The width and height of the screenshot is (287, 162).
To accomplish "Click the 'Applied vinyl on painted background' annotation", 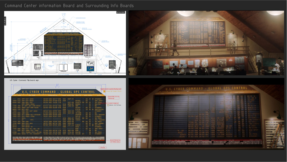I will click(111, 89).
